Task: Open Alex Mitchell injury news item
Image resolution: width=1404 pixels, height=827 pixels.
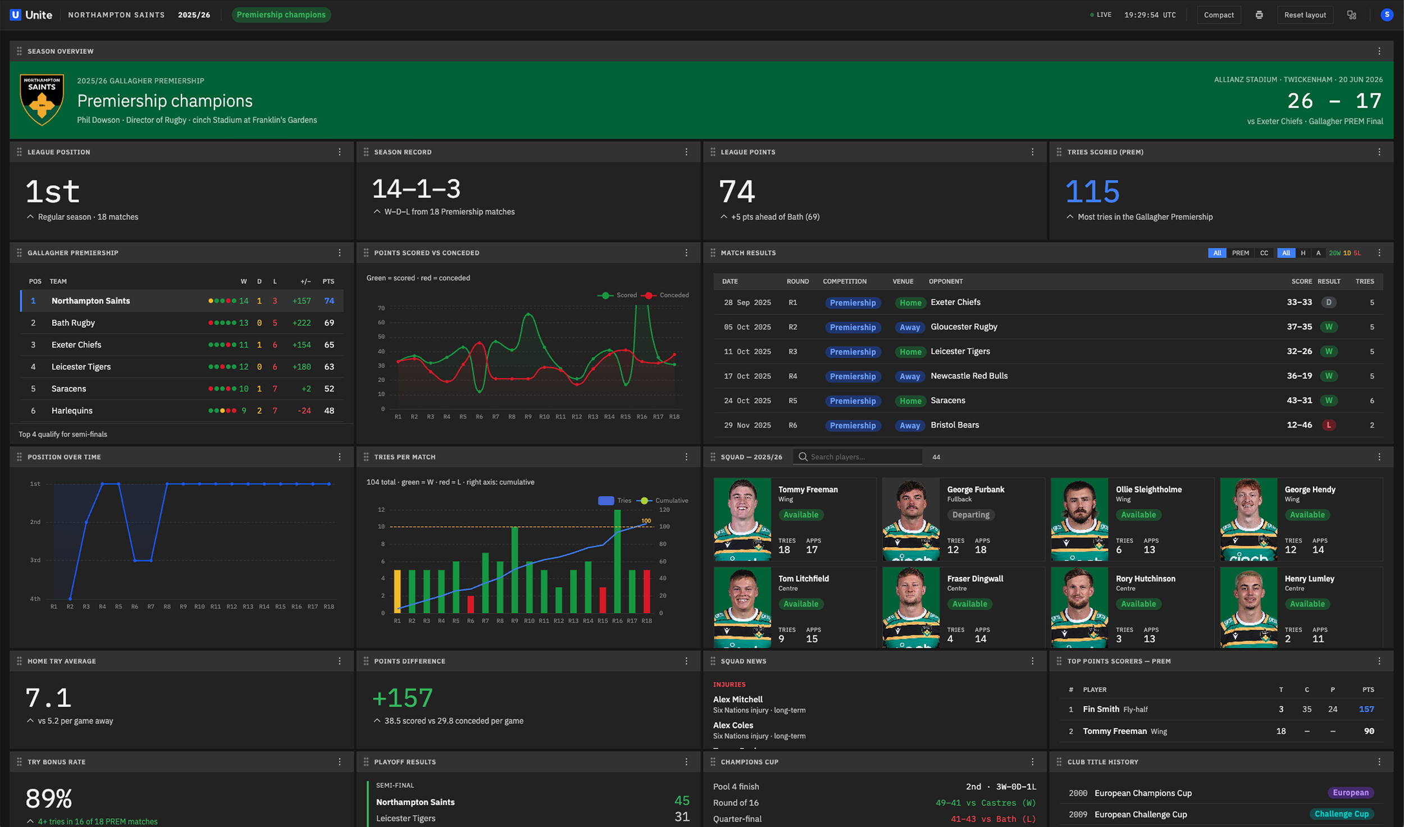Action: 759,705
